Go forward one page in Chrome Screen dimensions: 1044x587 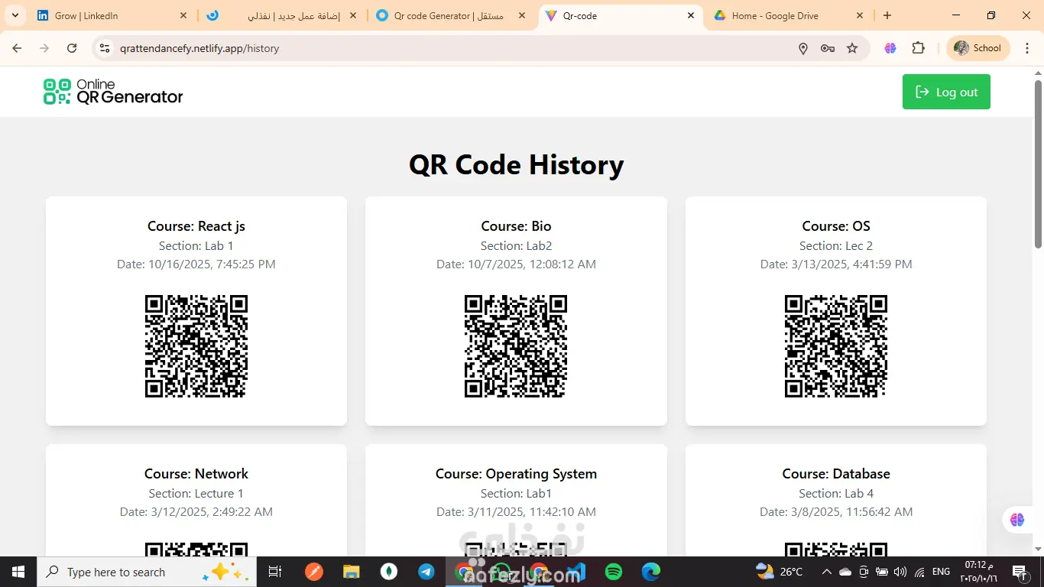click(x=44, y=48)
